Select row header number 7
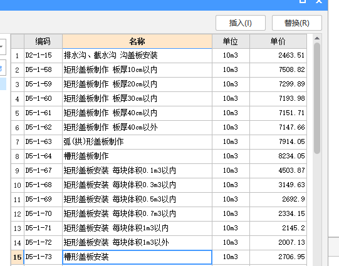Viewport: 339px width, 266px height. (18, 142)
